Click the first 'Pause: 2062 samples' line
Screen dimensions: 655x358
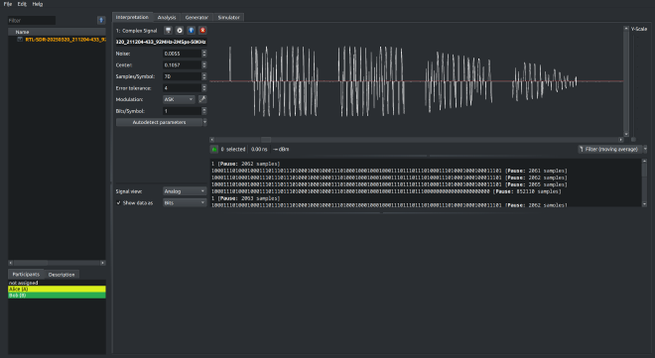[246, 164]
